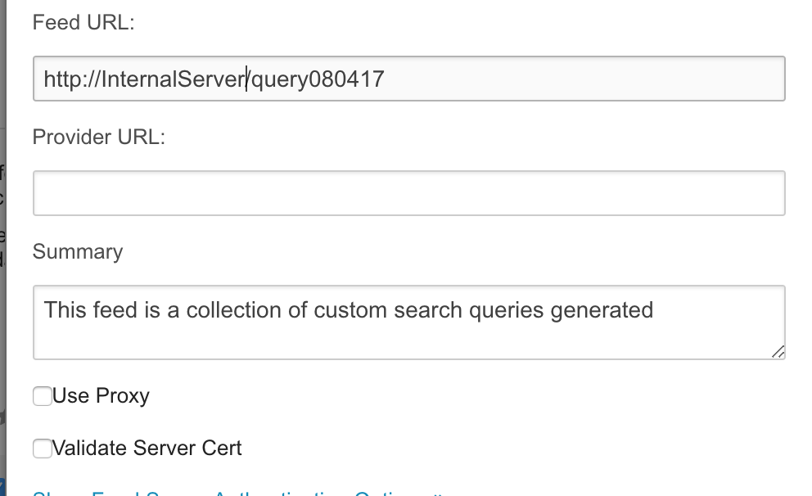Click the "Validate Server Cert" label text
Image resolution: width=812 pixels, height=496 pixels.
tap(147, 449)
